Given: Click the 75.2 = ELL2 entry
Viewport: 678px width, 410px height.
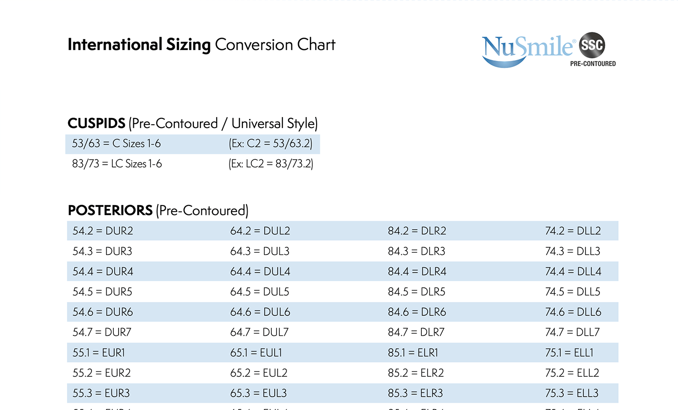Looking at the screenshot, I should (572, 373).
